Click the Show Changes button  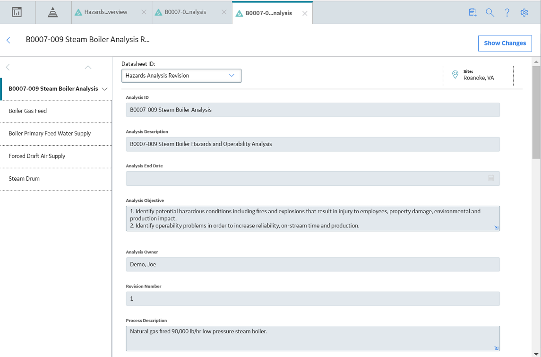point(505,43)
